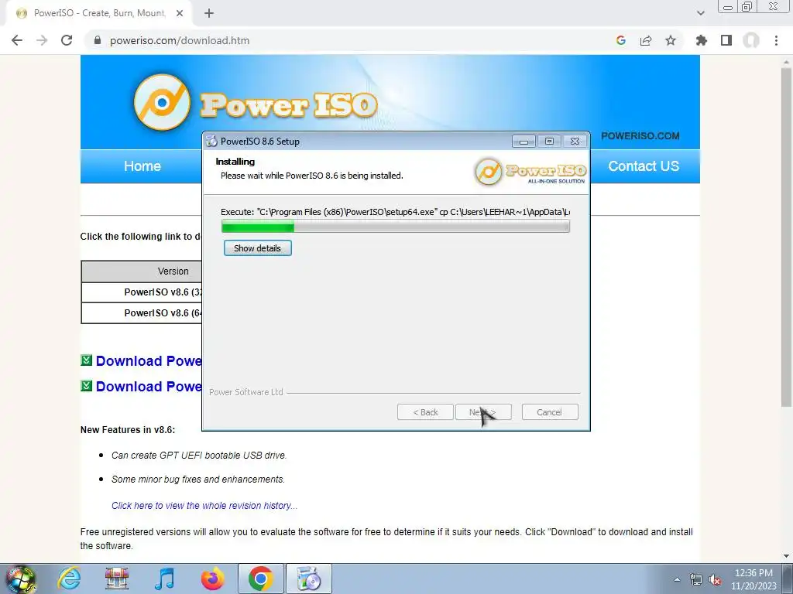Viewport: 793px width, 594px height.
Task: Click the 'Installing' heading text
Action: click(x=235, y=162)
